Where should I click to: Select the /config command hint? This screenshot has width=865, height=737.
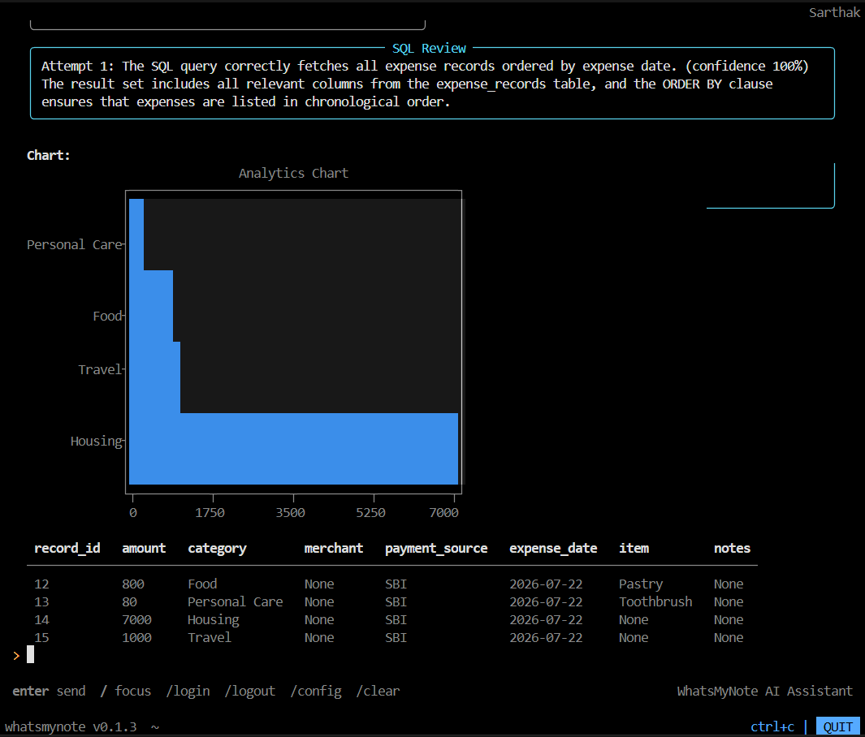click(316, 691)
